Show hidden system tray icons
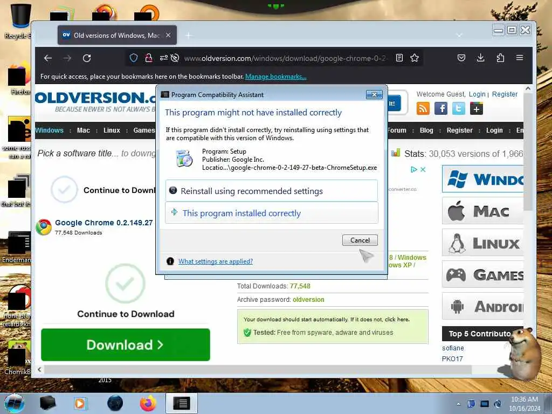The width and height of the screenshot is (552, 414). click(458, 404)
